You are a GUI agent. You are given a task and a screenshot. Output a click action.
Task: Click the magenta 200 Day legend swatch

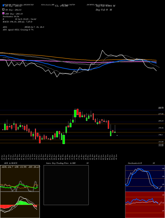[3, 13]
